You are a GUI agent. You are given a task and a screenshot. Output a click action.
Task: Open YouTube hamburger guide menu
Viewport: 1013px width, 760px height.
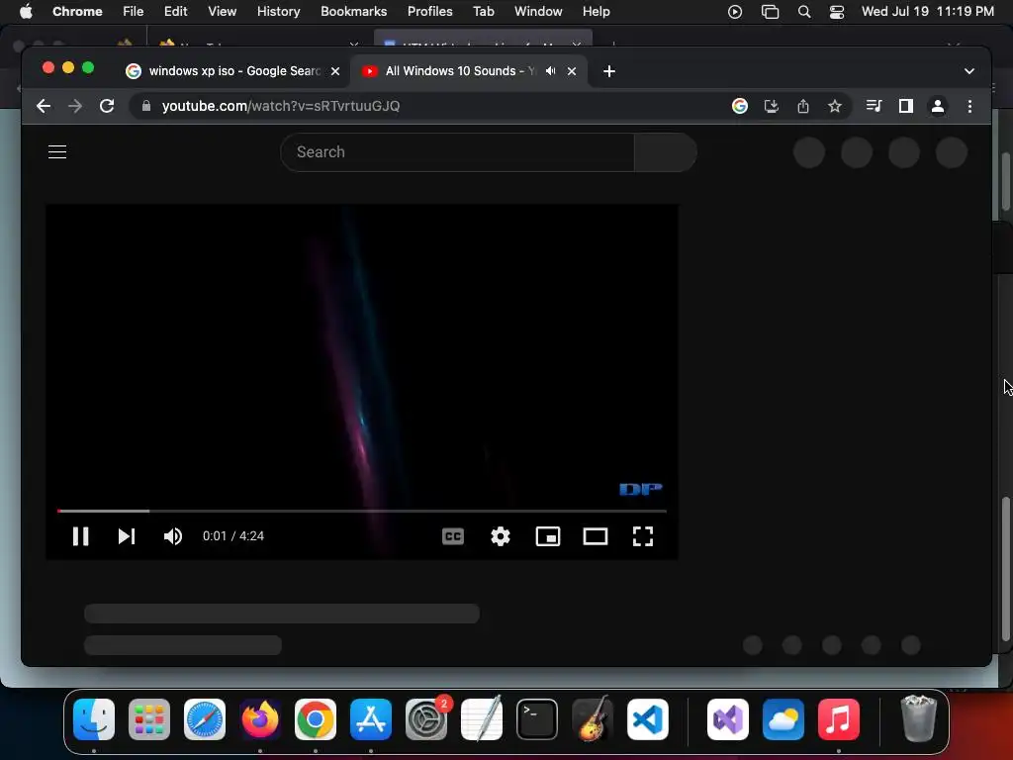[57, 151]
